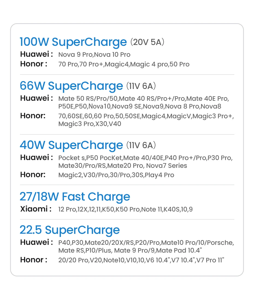Click the Huawei label under 66W SuperCharge

click(36, 98)
